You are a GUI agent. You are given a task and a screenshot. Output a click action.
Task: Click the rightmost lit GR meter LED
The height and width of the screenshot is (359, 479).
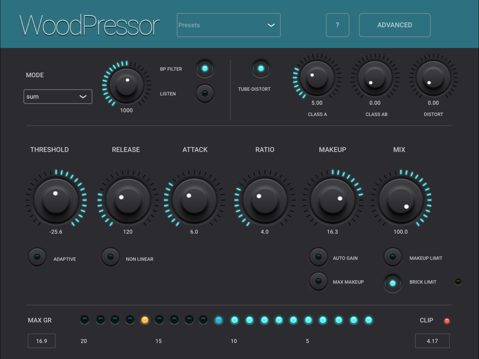click(x=369, y=320)
